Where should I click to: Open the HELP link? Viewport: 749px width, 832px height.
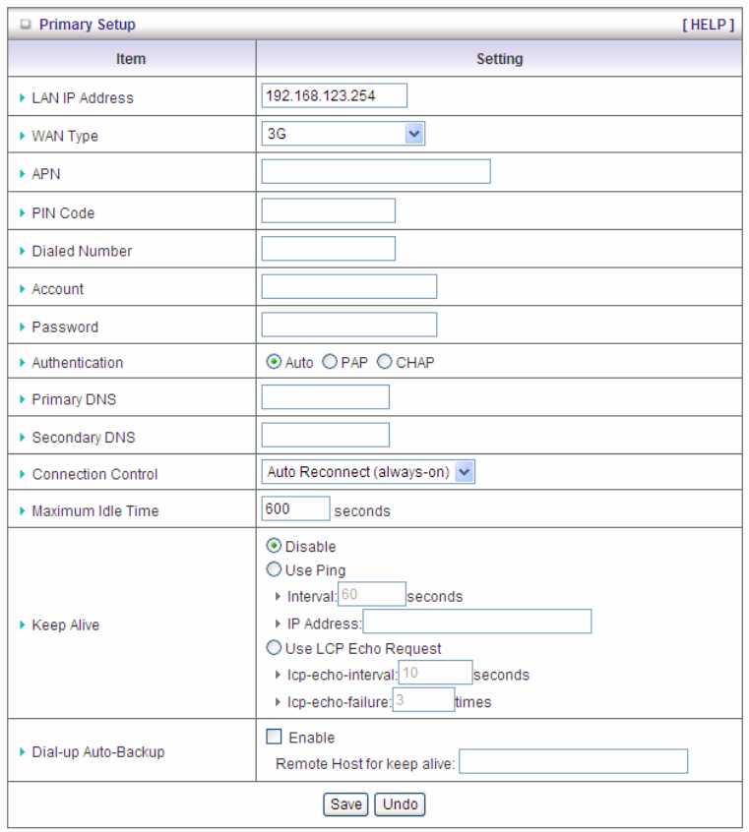coord(708,25)
